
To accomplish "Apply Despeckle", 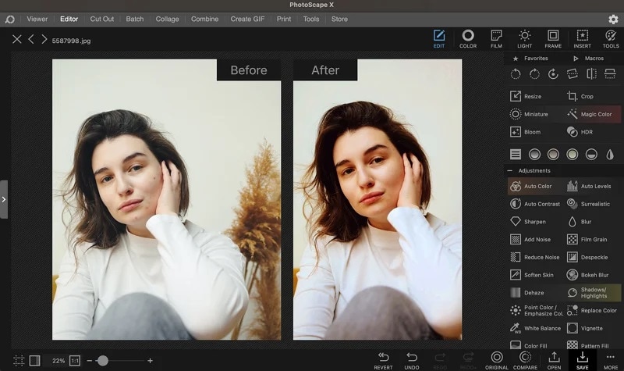I will coord(587,257).
